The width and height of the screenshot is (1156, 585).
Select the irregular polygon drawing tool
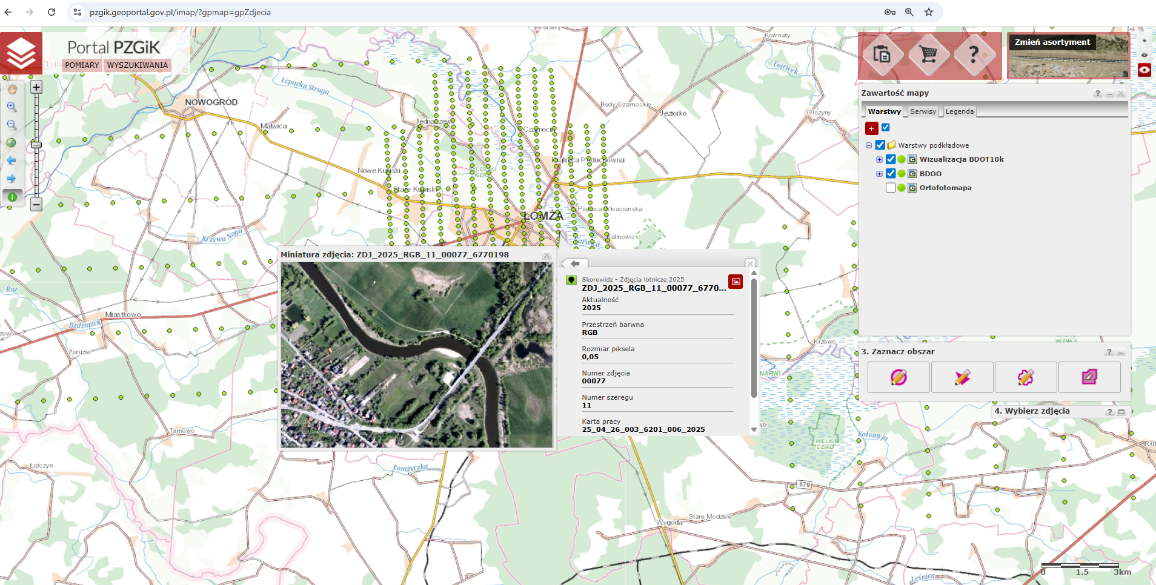[1025, 377]
